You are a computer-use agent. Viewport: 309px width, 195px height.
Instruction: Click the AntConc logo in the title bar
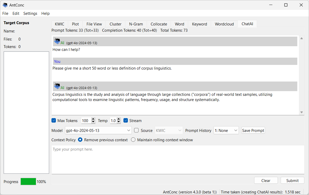click(5, 5)
